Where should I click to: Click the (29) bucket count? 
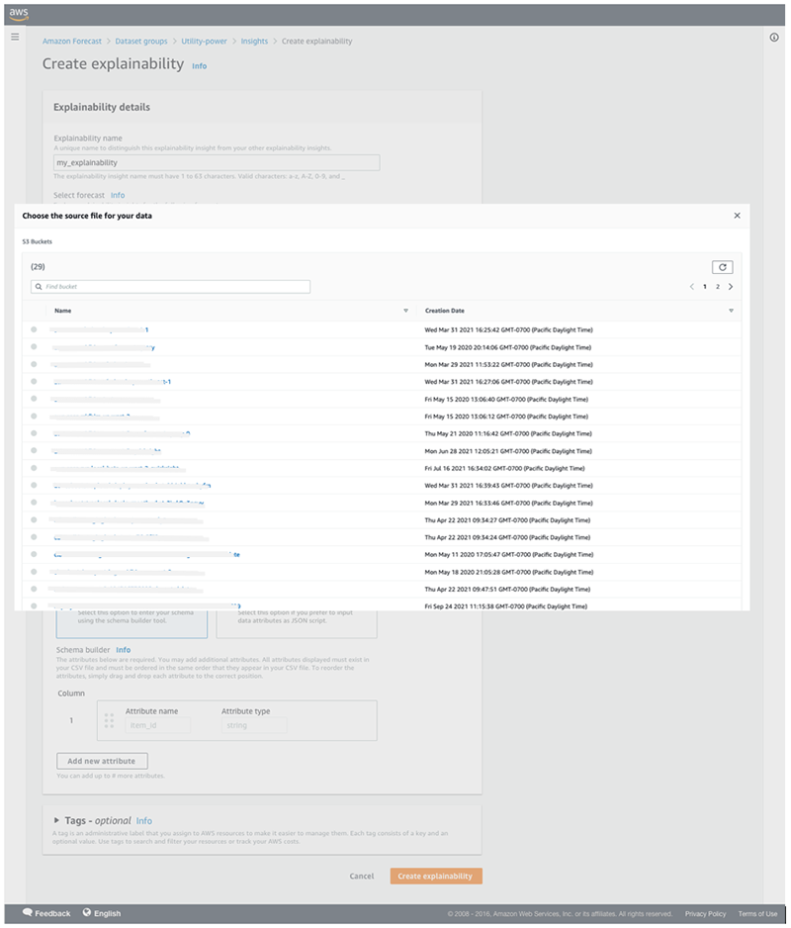pos(38,266)
